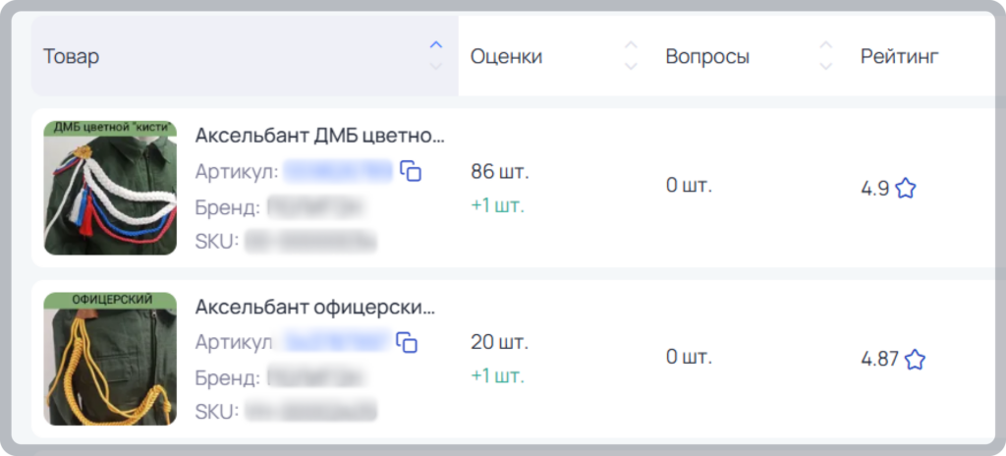
Task: Sort Товар column descending arrow
Action: [x=436, y=66]
